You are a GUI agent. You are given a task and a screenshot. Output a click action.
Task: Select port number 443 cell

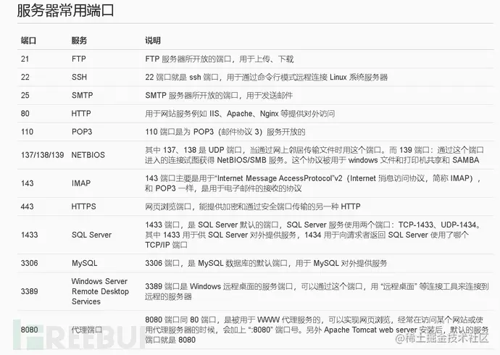[x=27, y=206]
